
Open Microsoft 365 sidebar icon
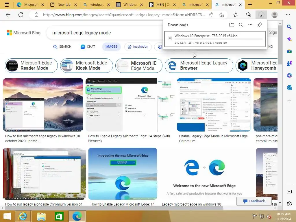click(x=289, y=75)
